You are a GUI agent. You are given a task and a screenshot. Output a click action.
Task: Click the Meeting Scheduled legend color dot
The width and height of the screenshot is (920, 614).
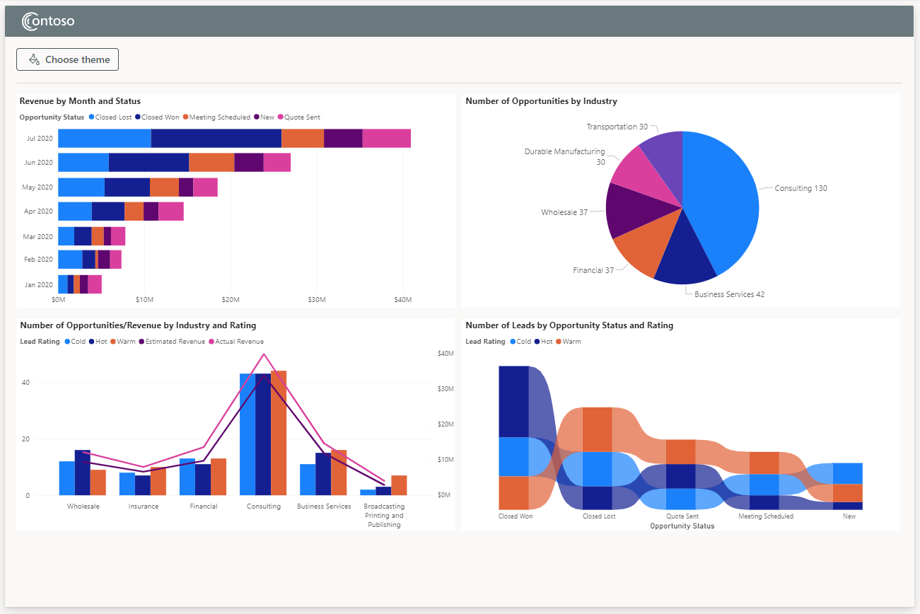(x=185, y=117)
